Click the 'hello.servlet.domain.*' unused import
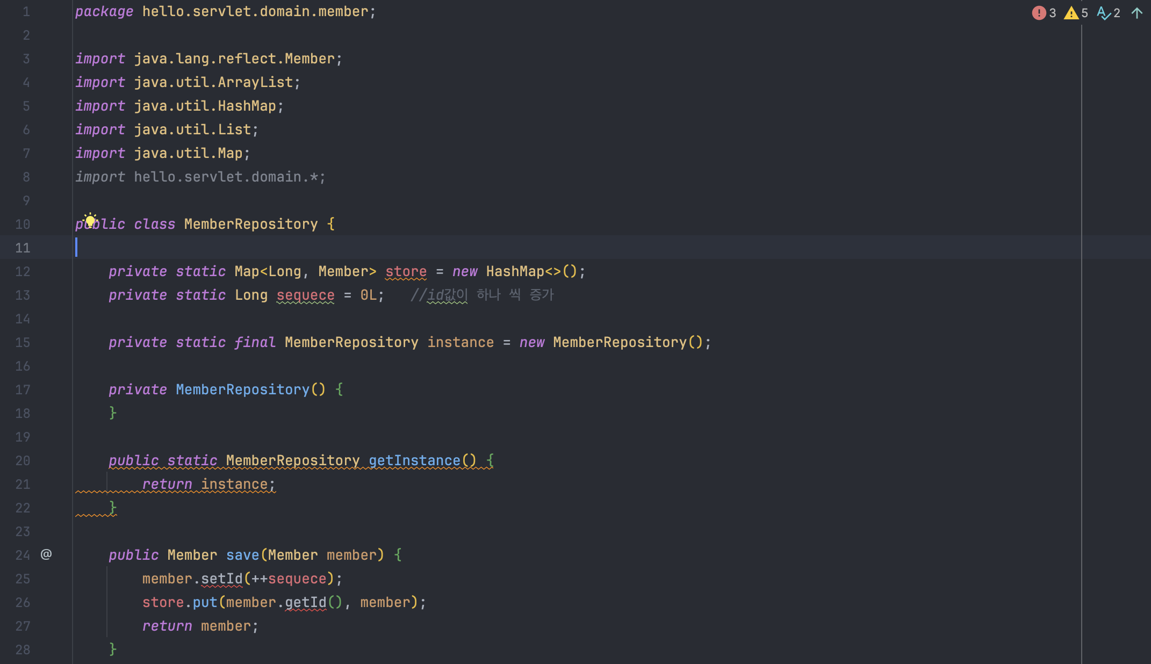Screen dimensions: 1151x664 click(226, 177)
